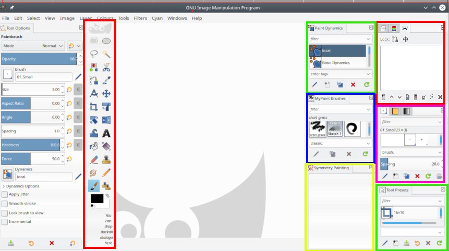This screenshot has height=251, width=449.
Task: Select the Bucket Fill tool
Action: 94,147
